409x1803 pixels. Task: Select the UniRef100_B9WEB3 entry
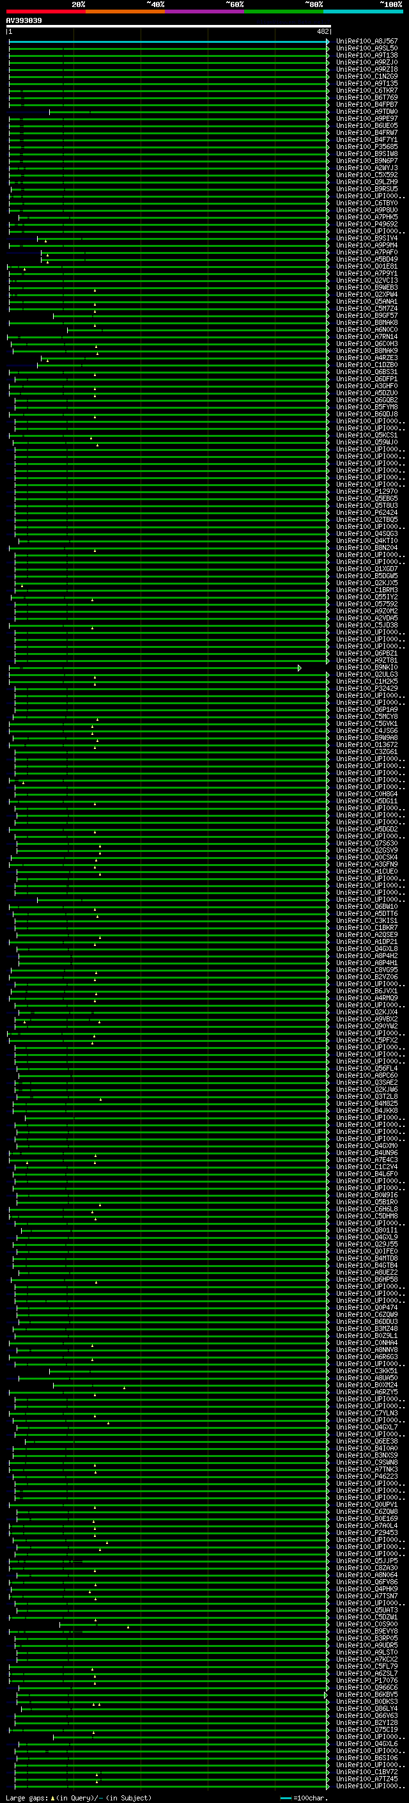pyautogui.click(x=367, y=287)
